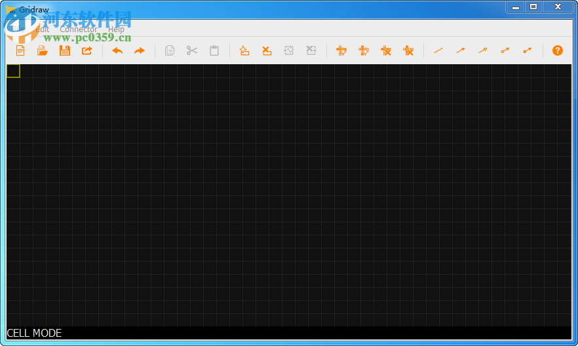Open a file using the folder icon
This screenshot has height=346, width=578.
[43, 50]
